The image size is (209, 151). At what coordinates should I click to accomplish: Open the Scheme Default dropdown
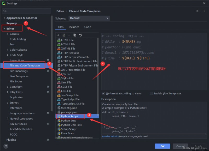(x=89, y=18)
